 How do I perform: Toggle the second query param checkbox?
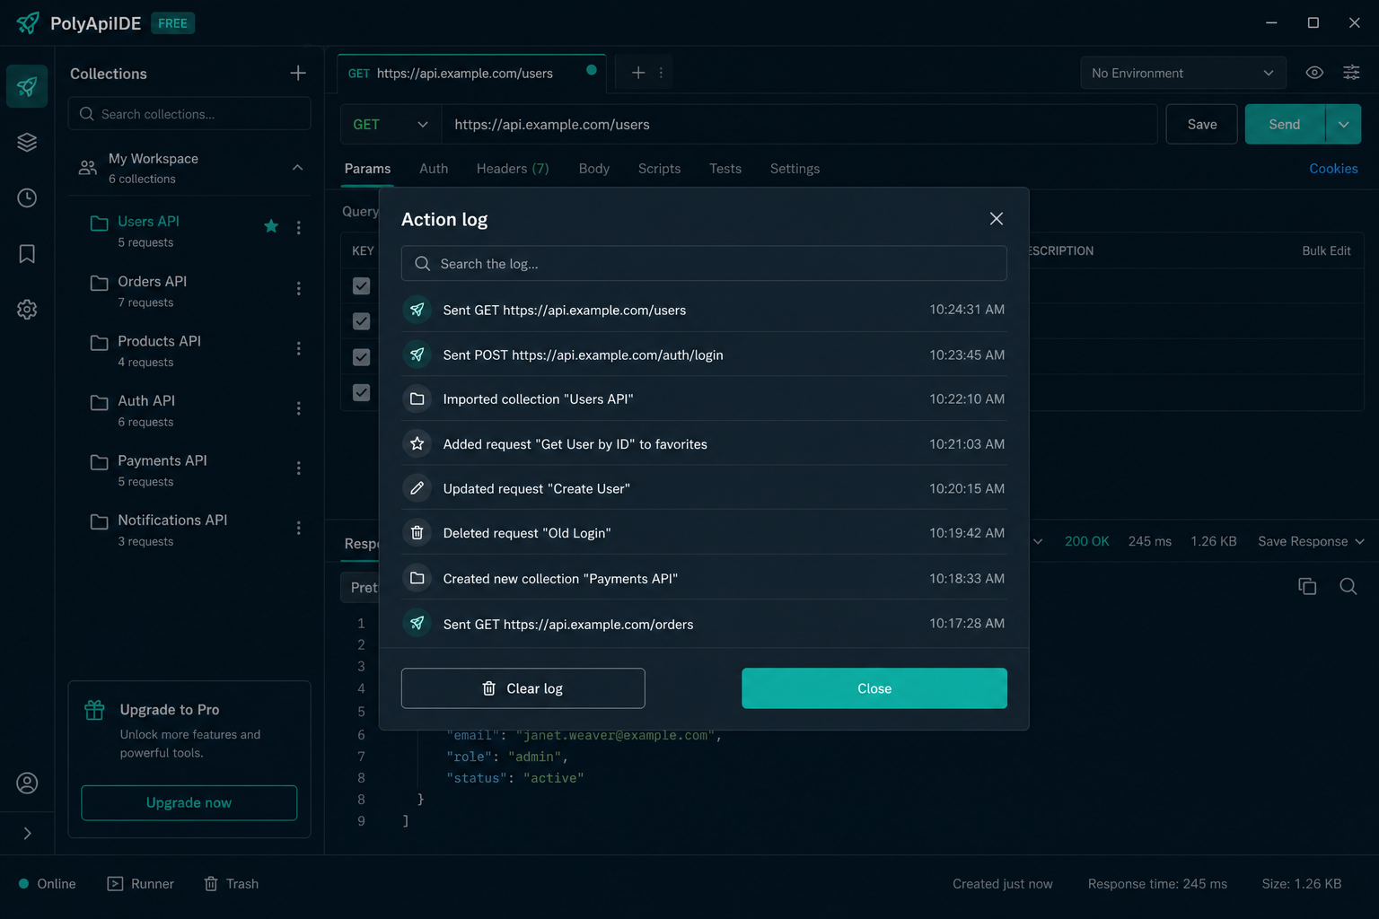click(361, 321)
